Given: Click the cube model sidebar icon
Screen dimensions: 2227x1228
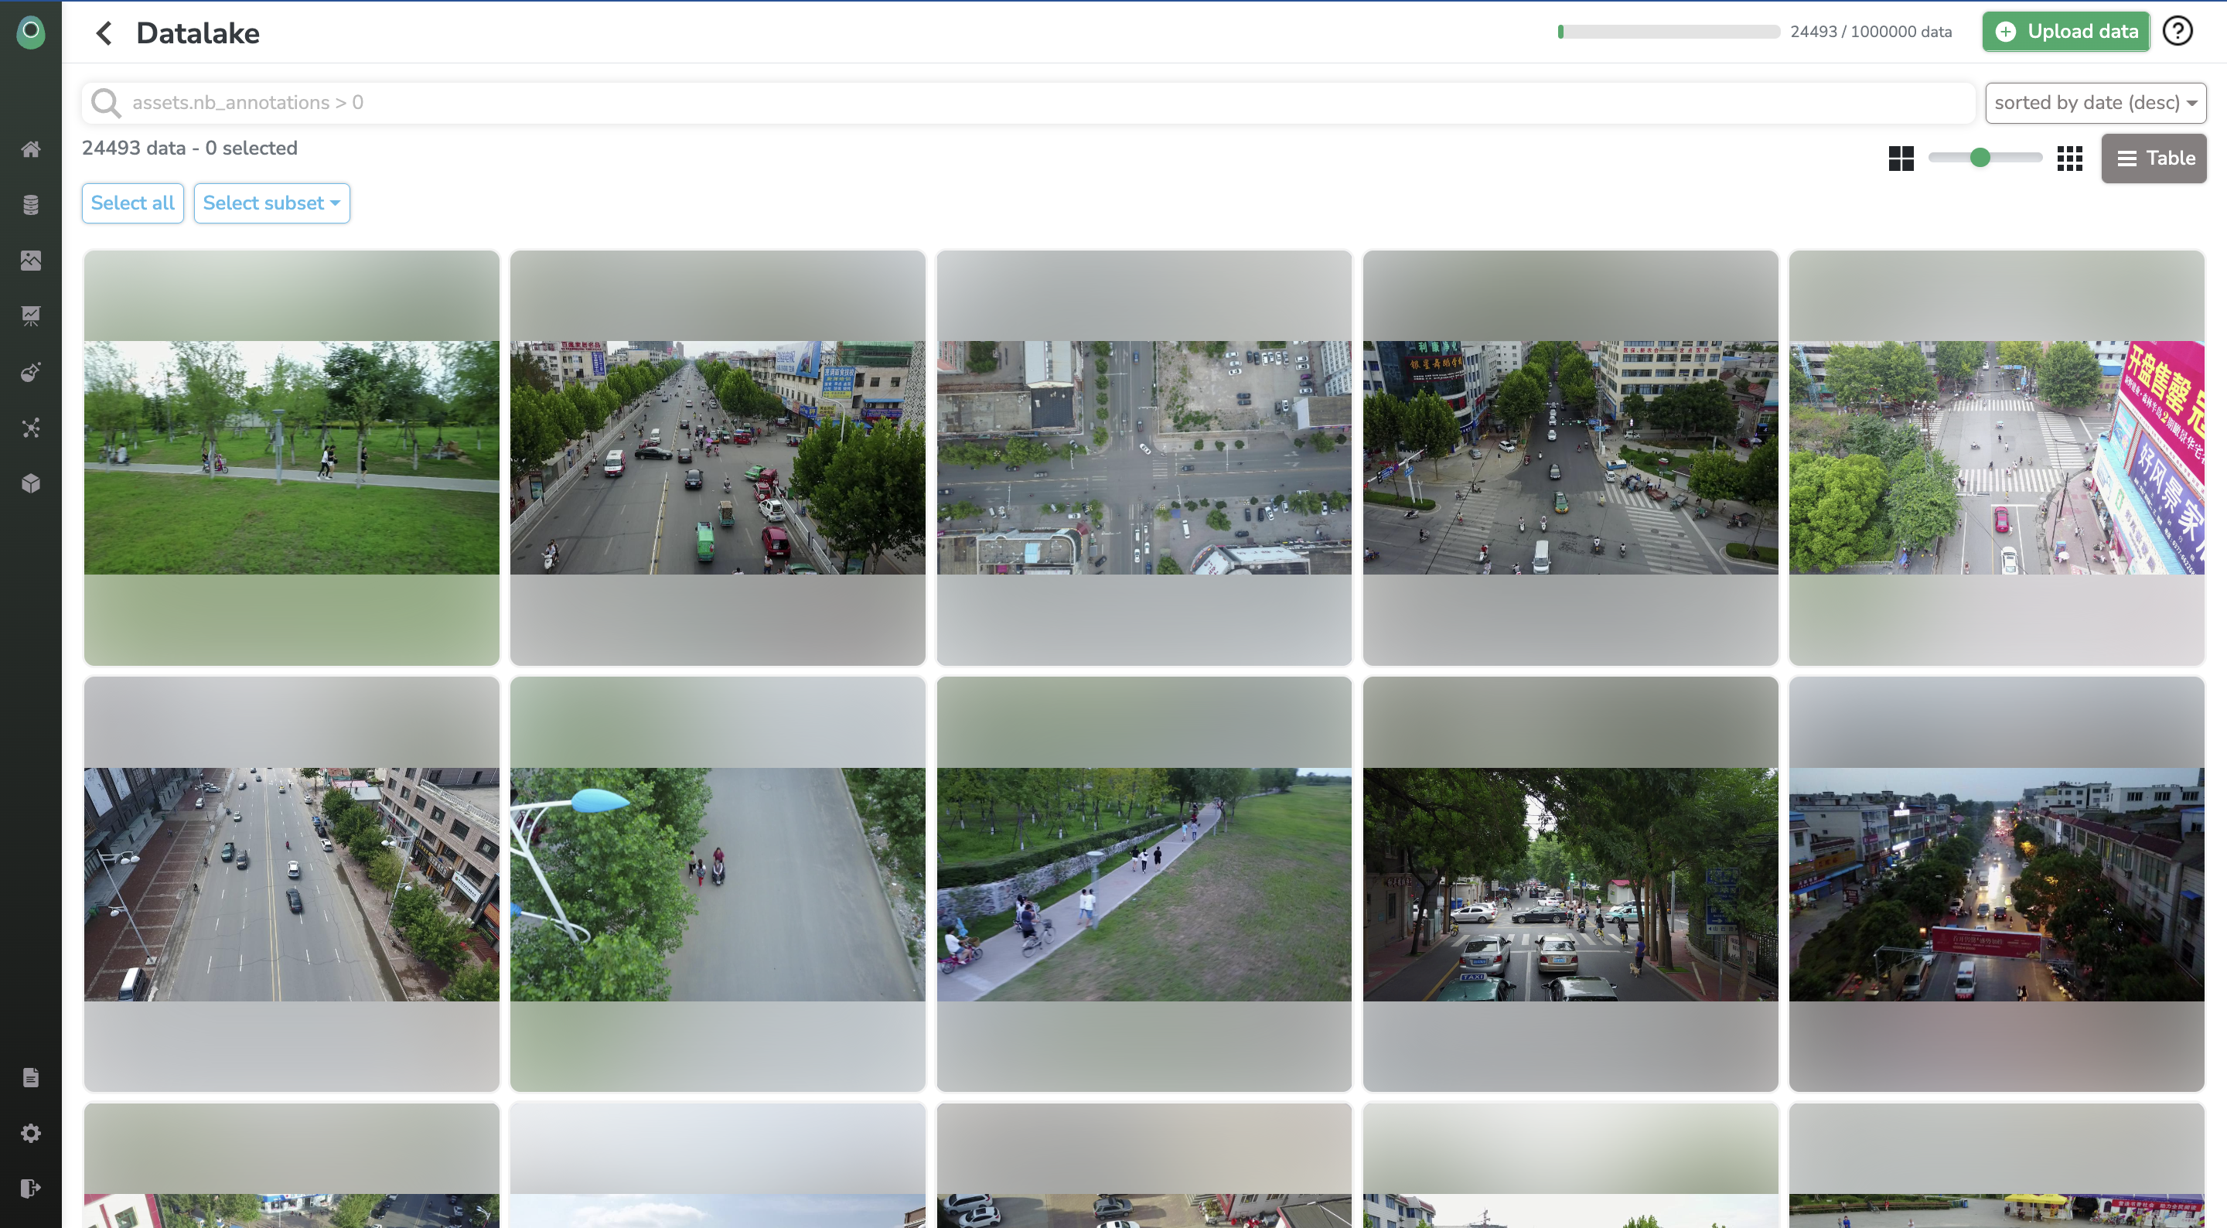Looking at the screenshot, I should pyautogui.click(x=30, y=483).
